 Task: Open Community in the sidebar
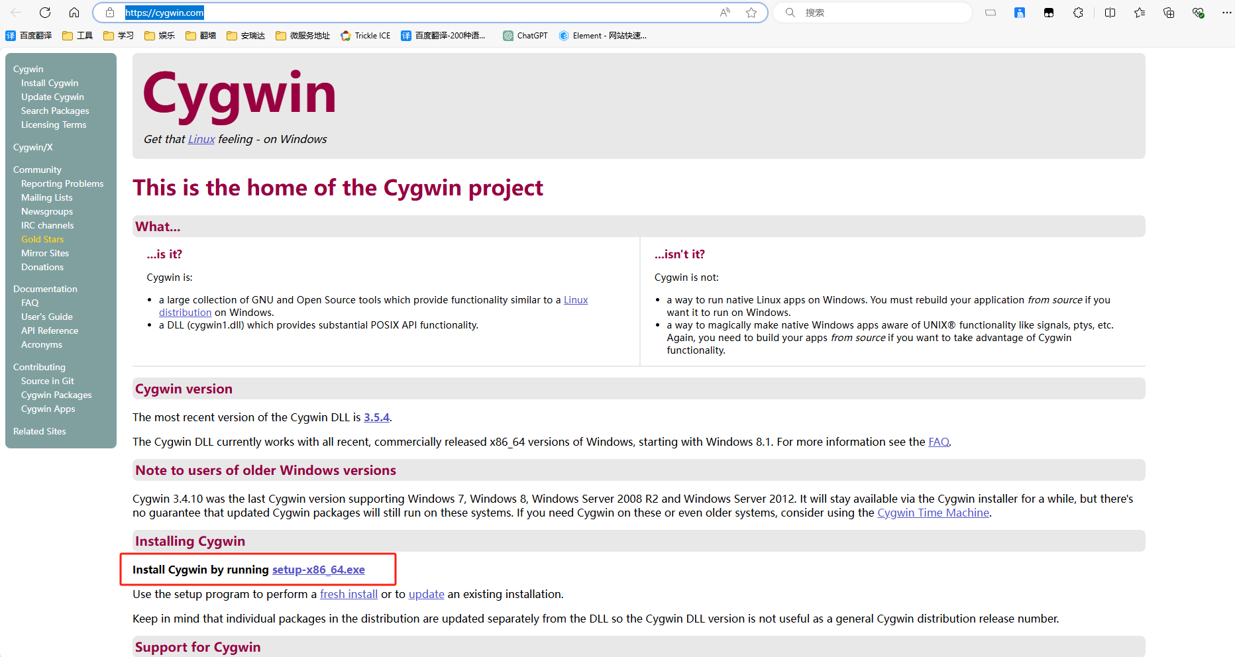[x=37, y=170]
